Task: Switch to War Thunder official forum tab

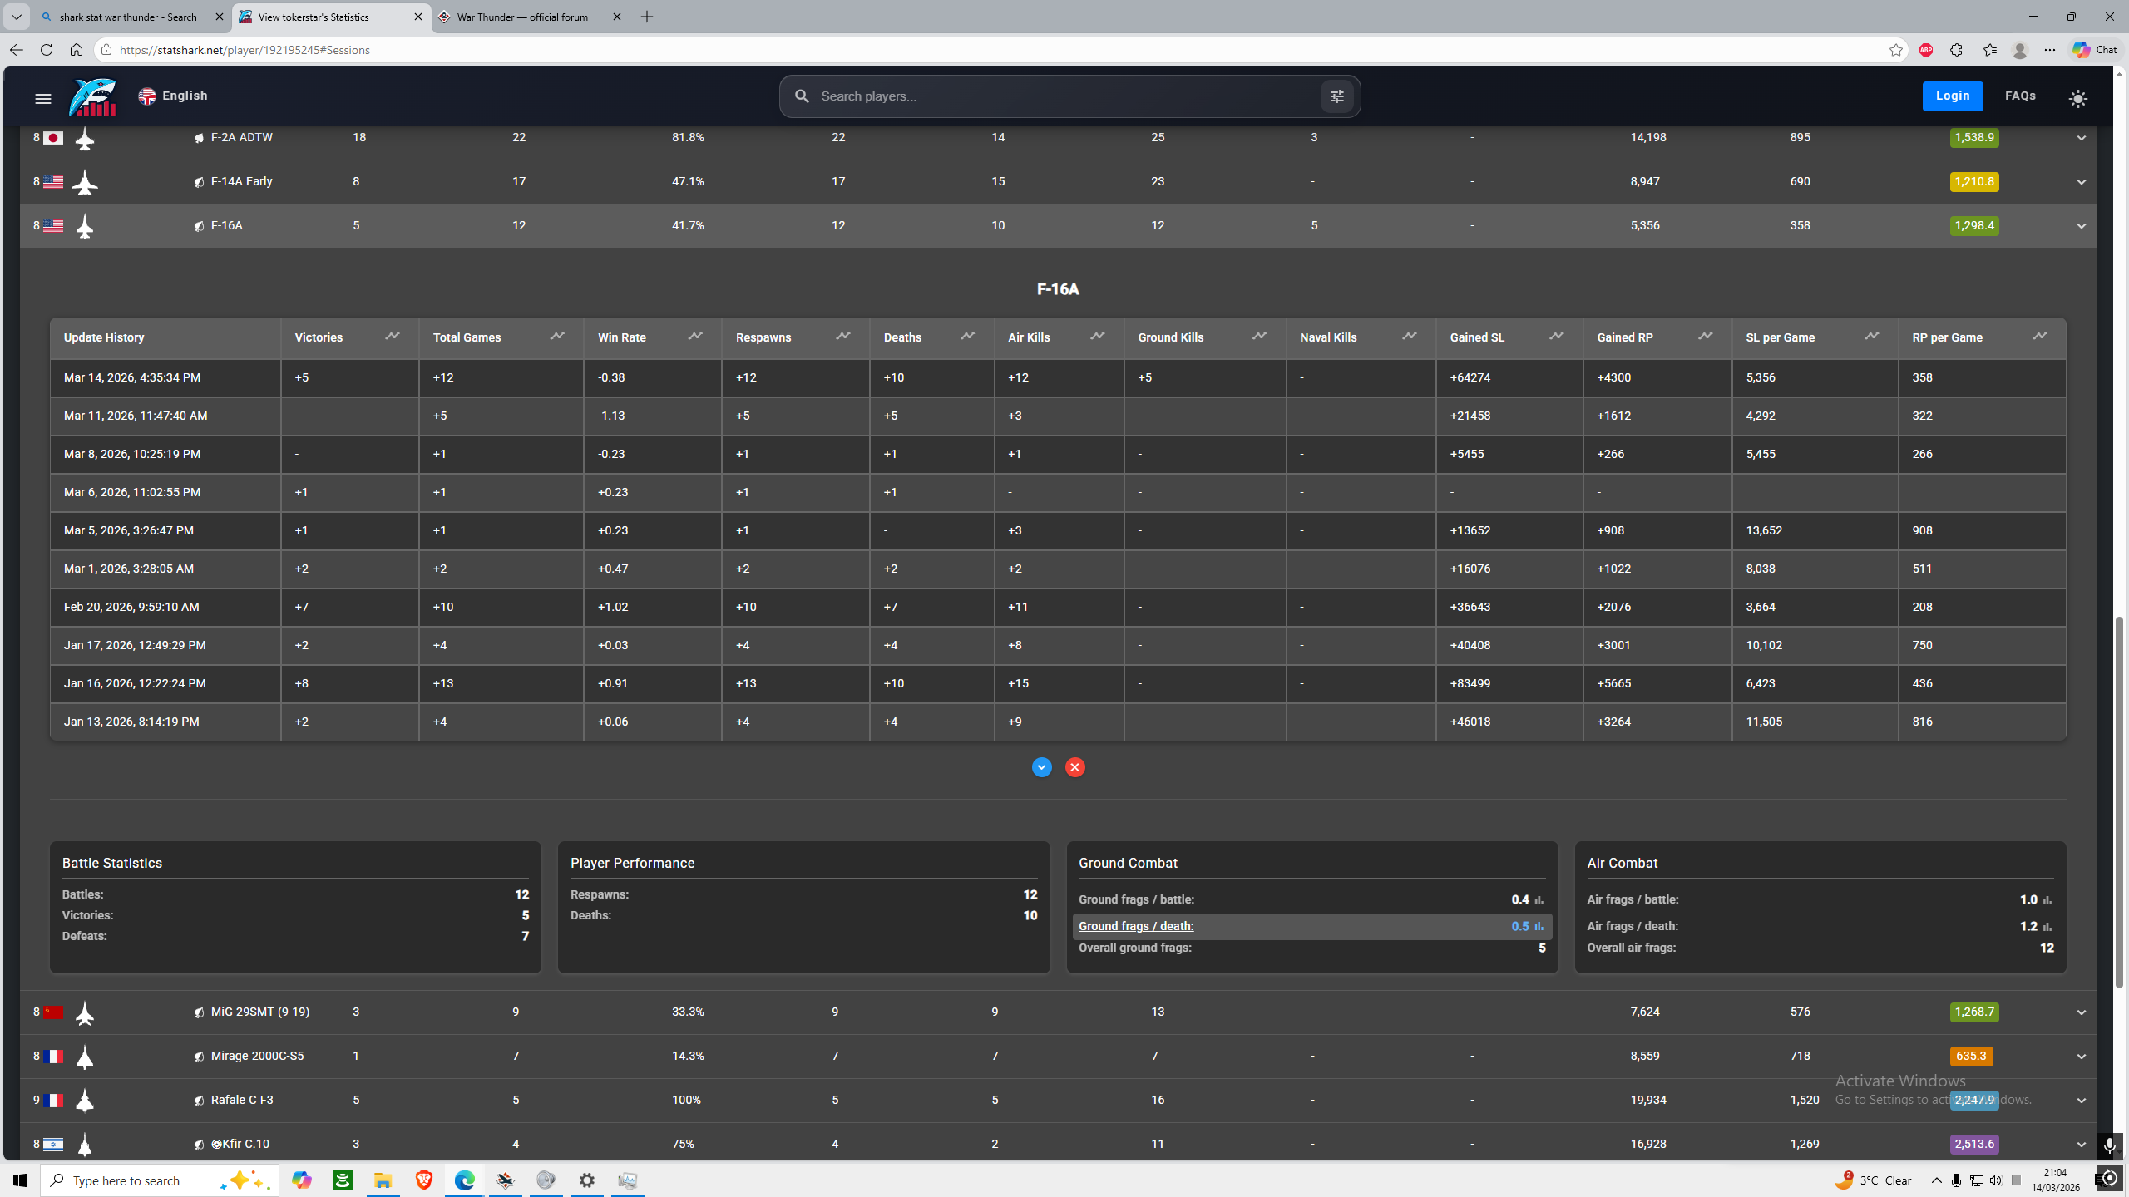Action: pyautogui.click(x=522, y=17)
